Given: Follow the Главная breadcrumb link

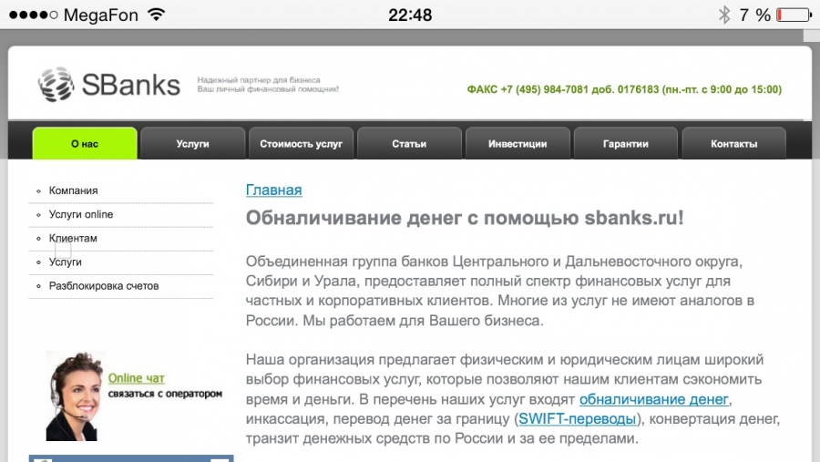Looking at the screenshot, I should 273,190.
